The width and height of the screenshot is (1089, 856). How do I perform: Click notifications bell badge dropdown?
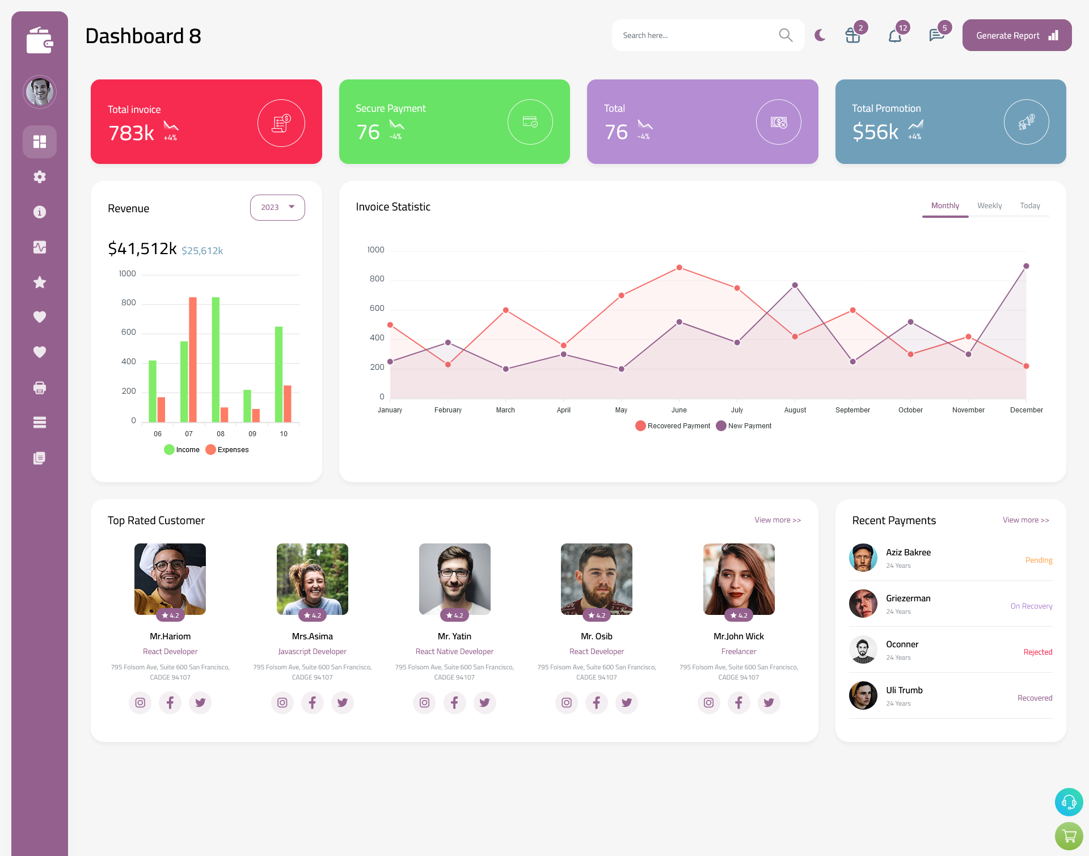[894, 35]
